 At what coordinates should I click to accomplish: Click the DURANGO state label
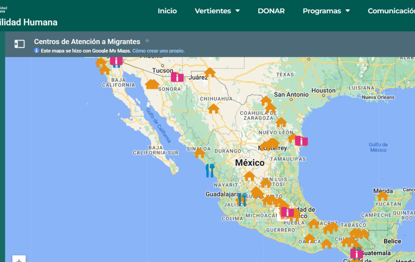tap(228, 151)
